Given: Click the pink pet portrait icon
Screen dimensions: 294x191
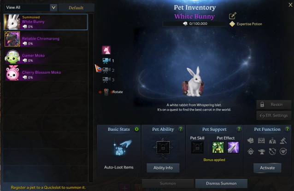Looking at the screenshot, I should 106,50.
